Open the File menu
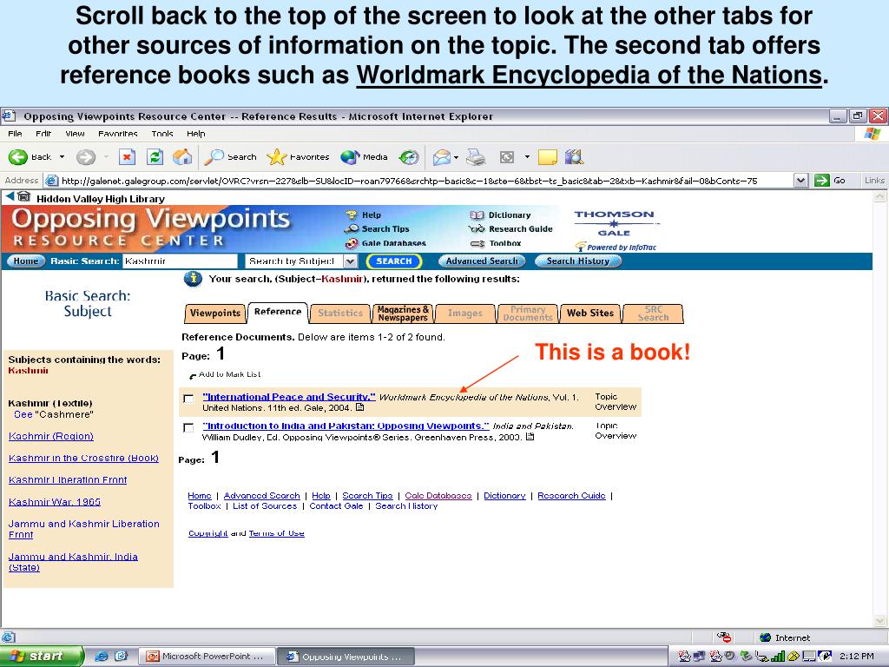Image resolution: width=889 pixels, height=667 pixels. click(16, 134)
